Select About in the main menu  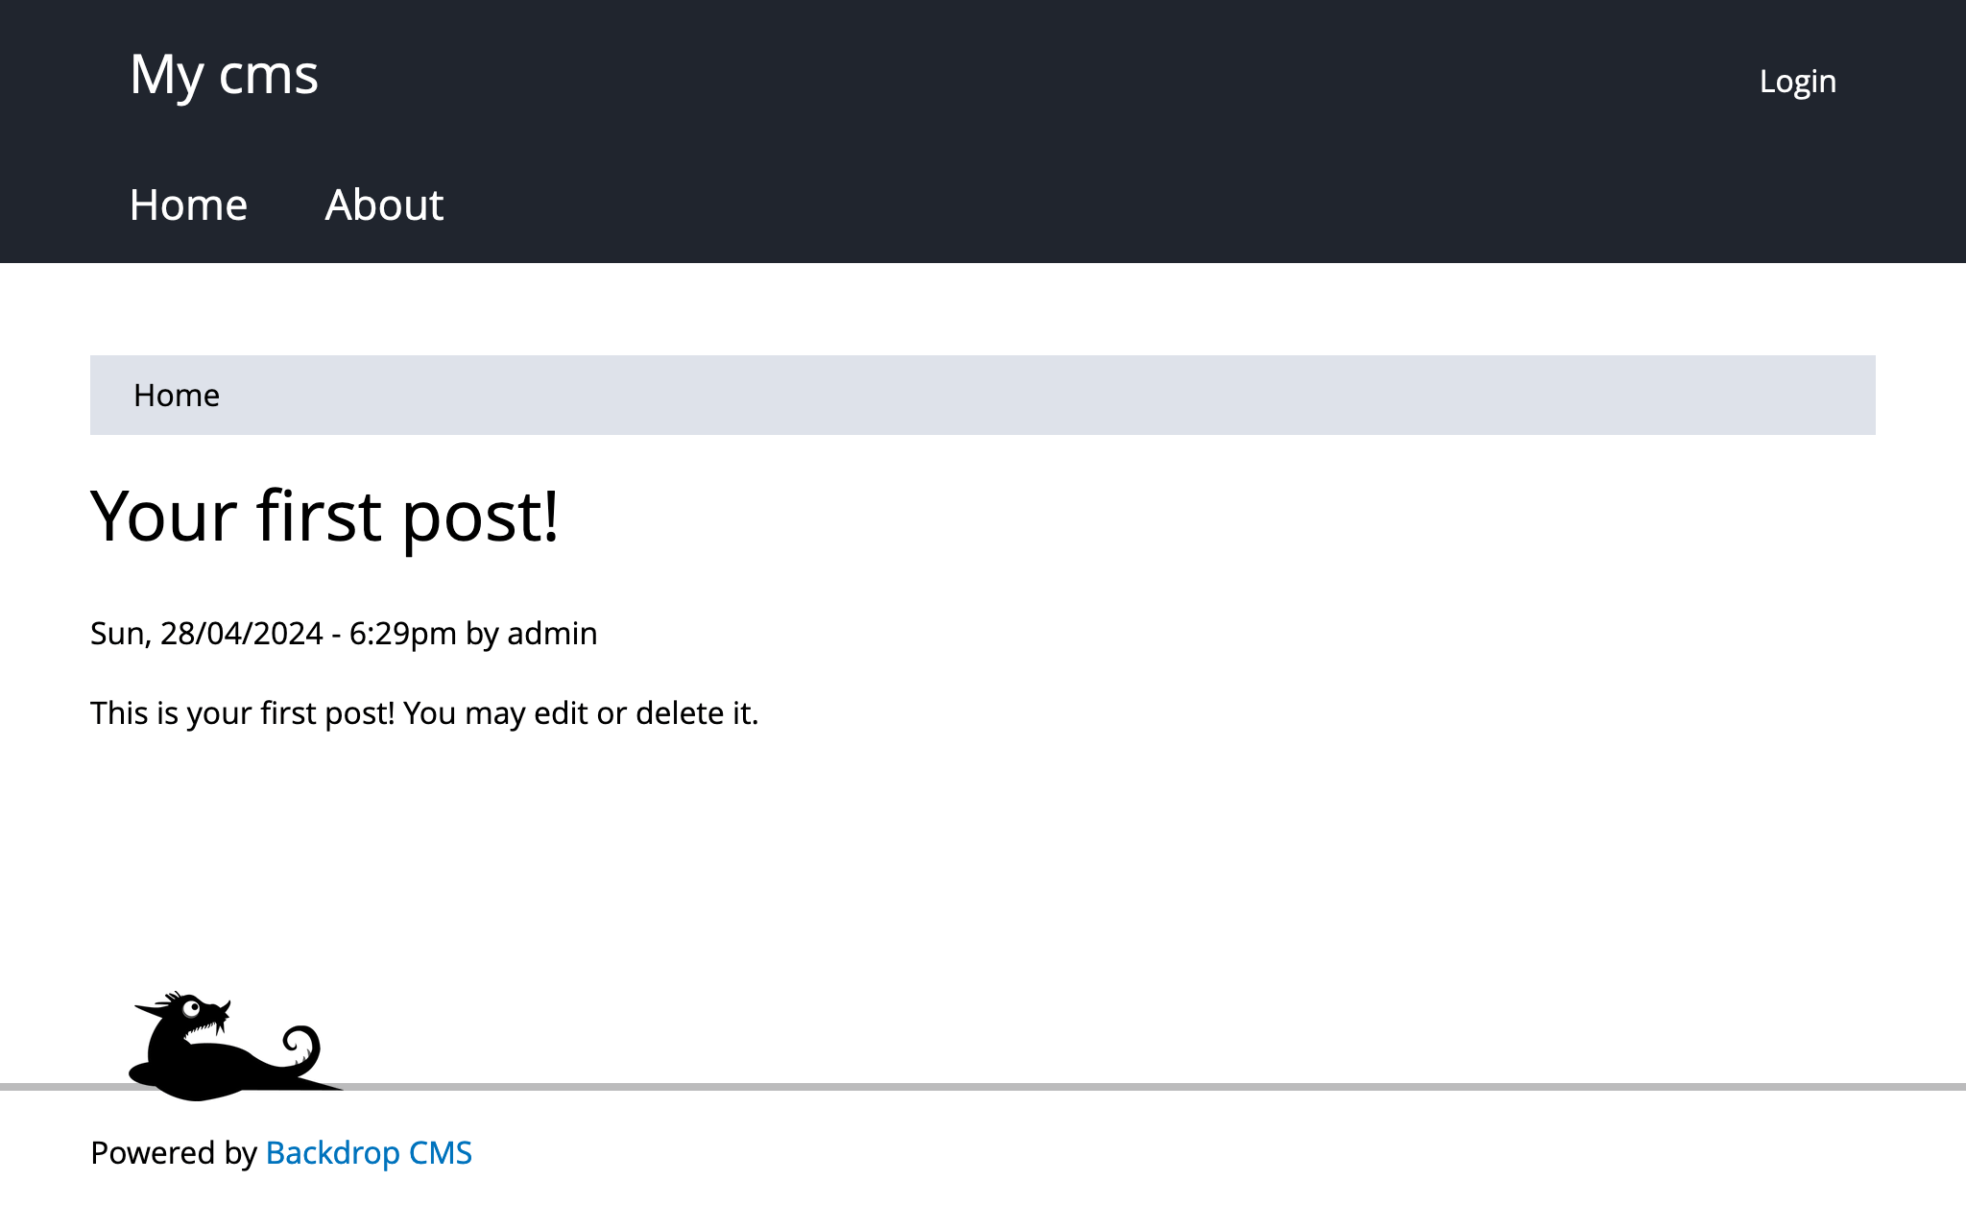[384, 205]
